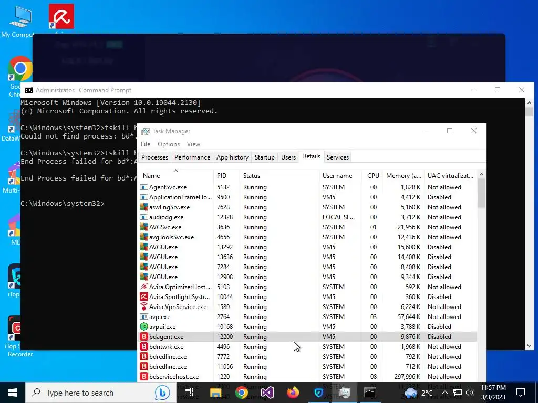Click the Avira.VpnService.exe umbrella icon
The image size is (538, 403).
click(x=144, y=306)
